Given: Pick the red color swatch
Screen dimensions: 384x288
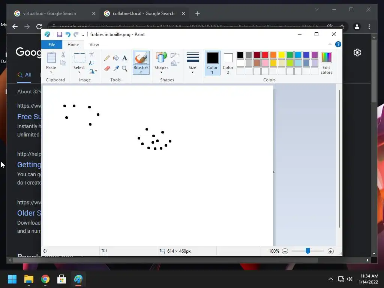Looking at the screenshot, I should (265, 55).
